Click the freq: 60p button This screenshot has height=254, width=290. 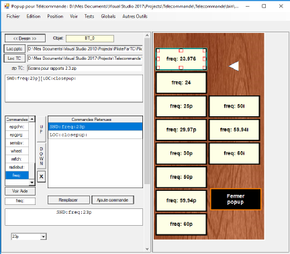pyautogui.click(x=181, y=224)
